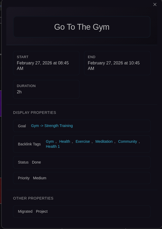This screenshot has height=229, width=162.
Task: Open the Health tag next to Gym
Action: click(x=64, y=141)
